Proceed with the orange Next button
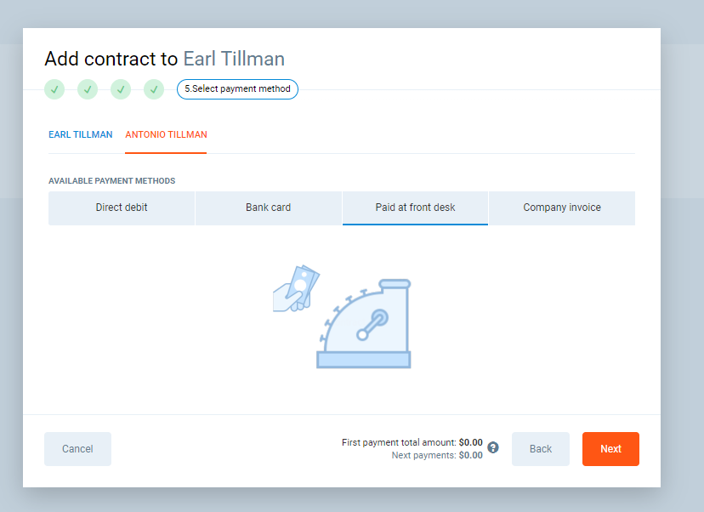704x512 pixels. point(610,449)
